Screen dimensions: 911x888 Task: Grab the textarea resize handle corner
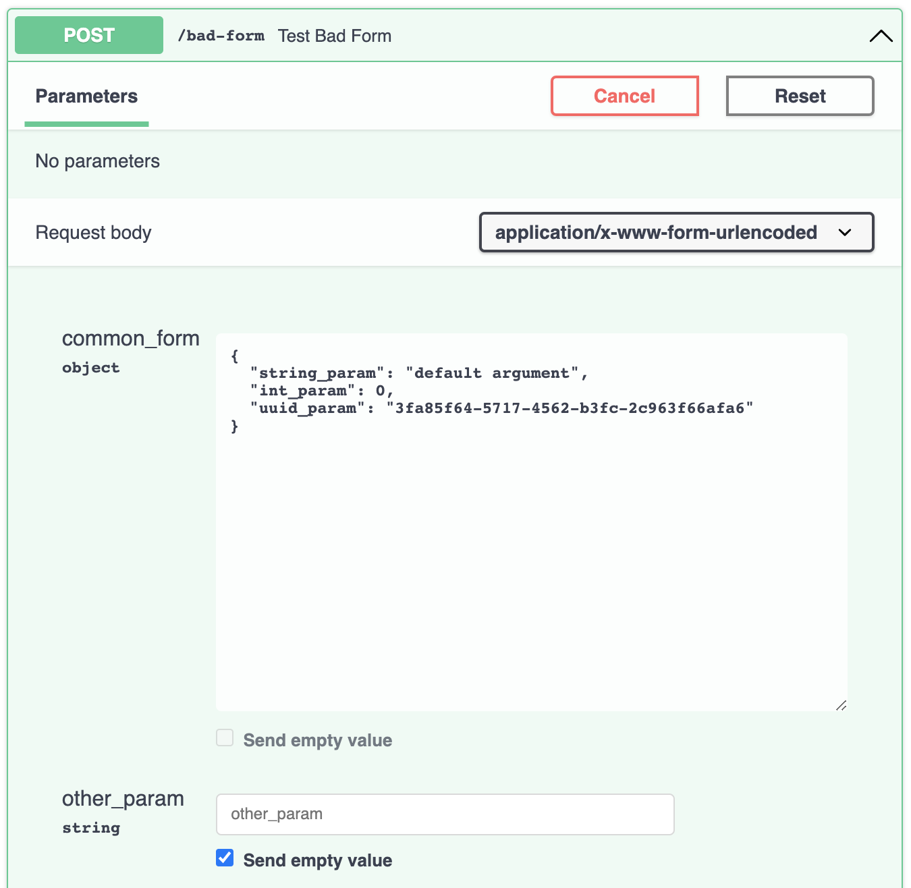pyautogui.click(x=841, y=705)
